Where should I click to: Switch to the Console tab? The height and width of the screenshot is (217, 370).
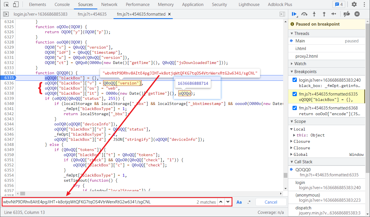[62, 5]
